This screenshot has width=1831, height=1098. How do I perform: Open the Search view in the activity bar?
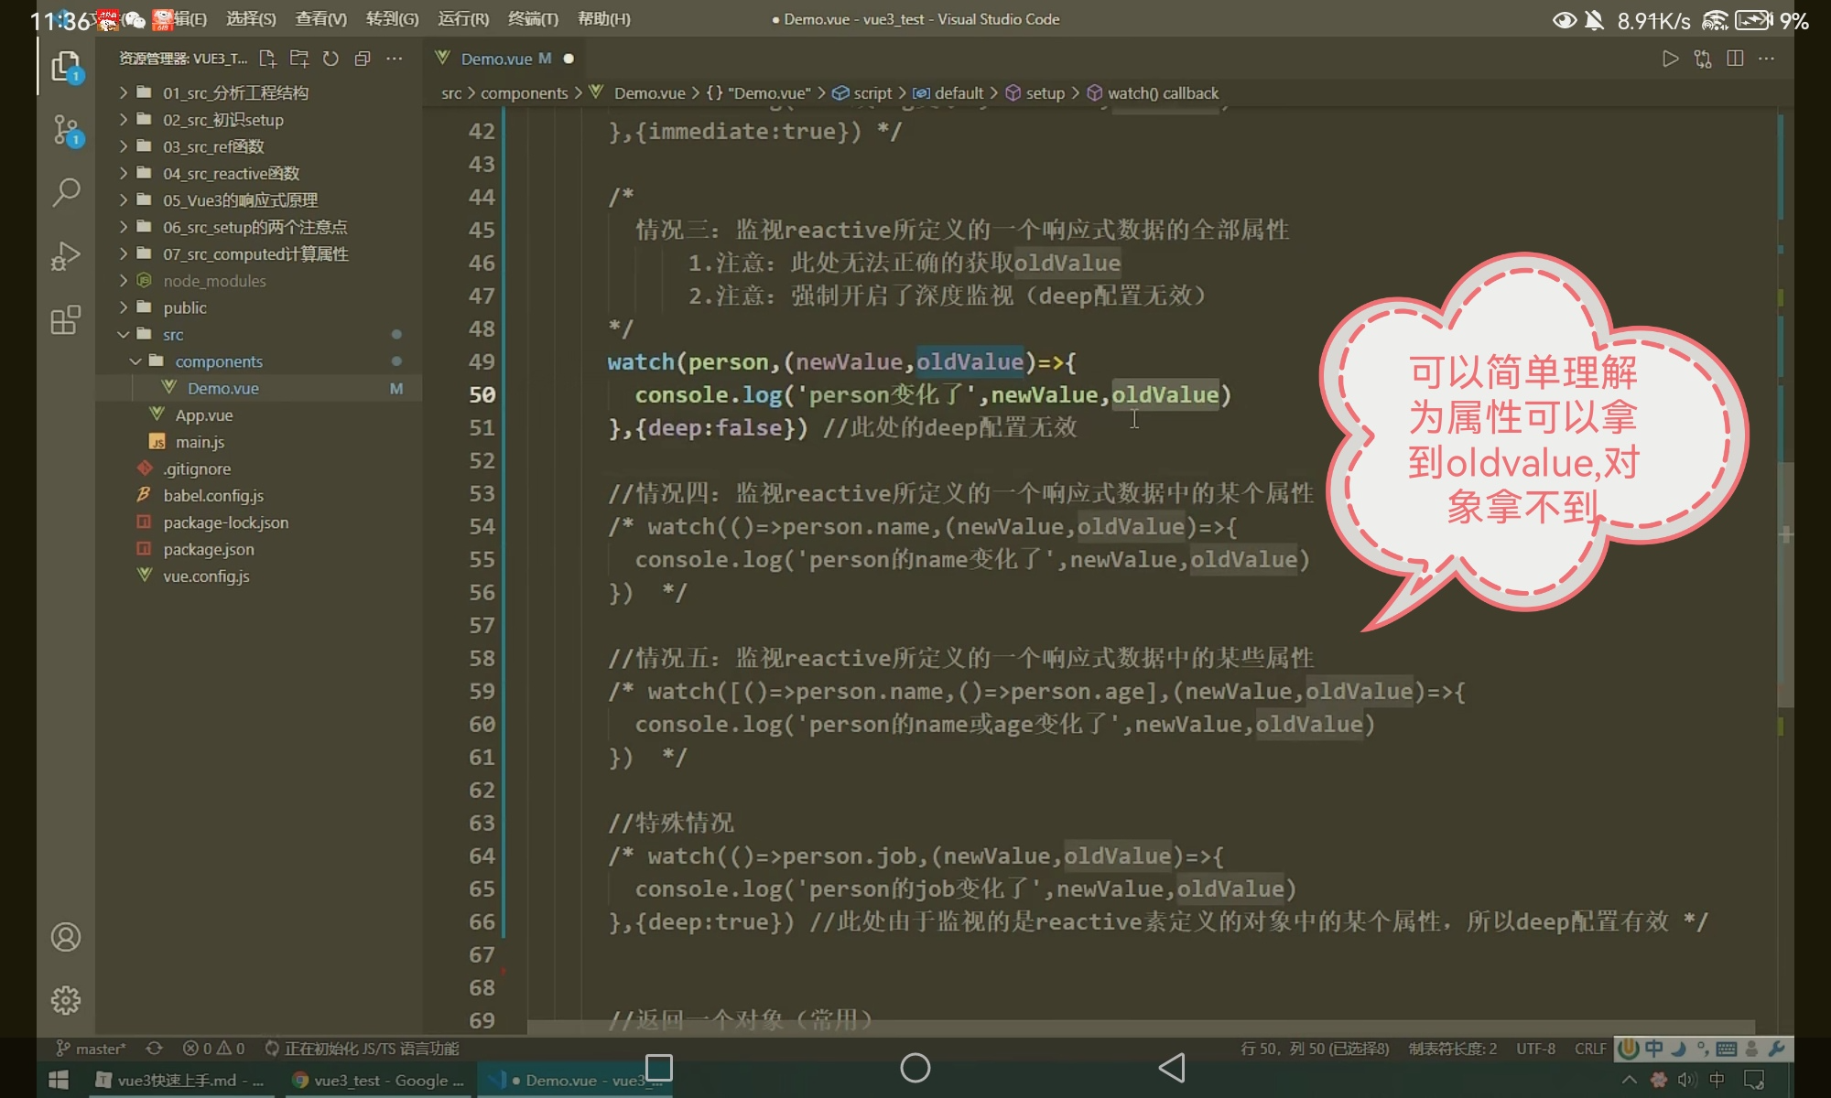click(x=66, y=192)
